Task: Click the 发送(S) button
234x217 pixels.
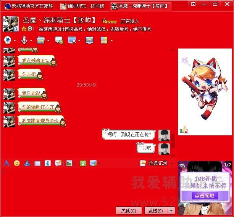Action: pyautogui.click(x=157, y=211)
